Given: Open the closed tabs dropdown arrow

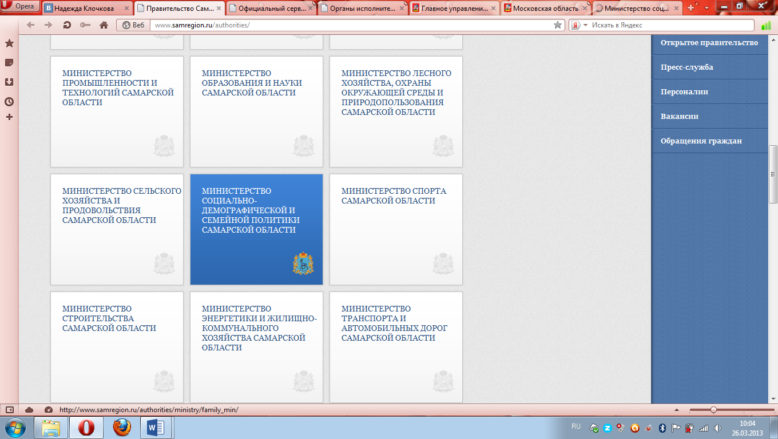Looking at the screenshot, I should point(706,8).
